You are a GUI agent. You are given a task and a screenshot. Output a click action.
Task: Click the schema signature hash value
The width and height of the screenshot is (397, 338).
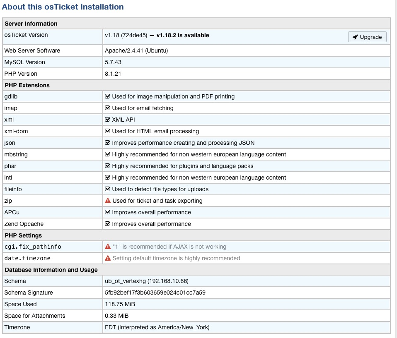pos(155,293)
